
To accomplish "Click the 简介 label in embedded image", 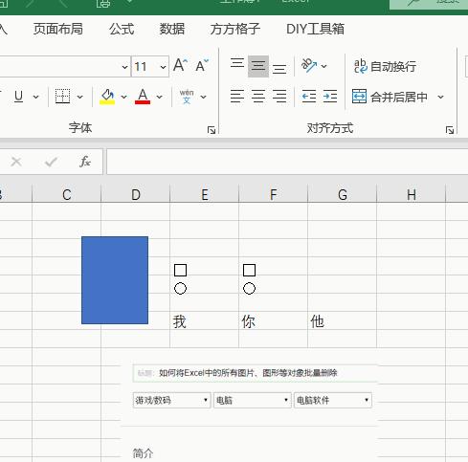I will 143,453.
